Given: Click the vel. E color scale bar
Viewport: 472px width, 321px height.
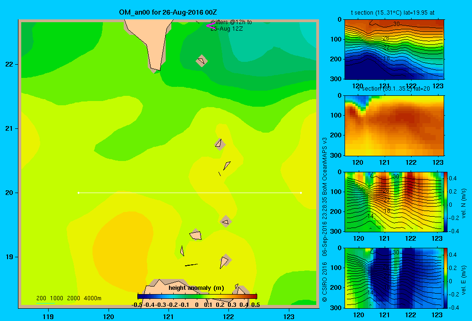Looking at the screenshot, I should pos(446,278).
